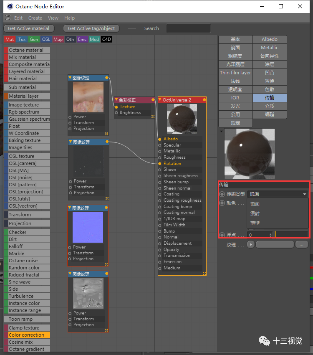Open the Create menu
This screenshot has width=313, height=355.
35,18
